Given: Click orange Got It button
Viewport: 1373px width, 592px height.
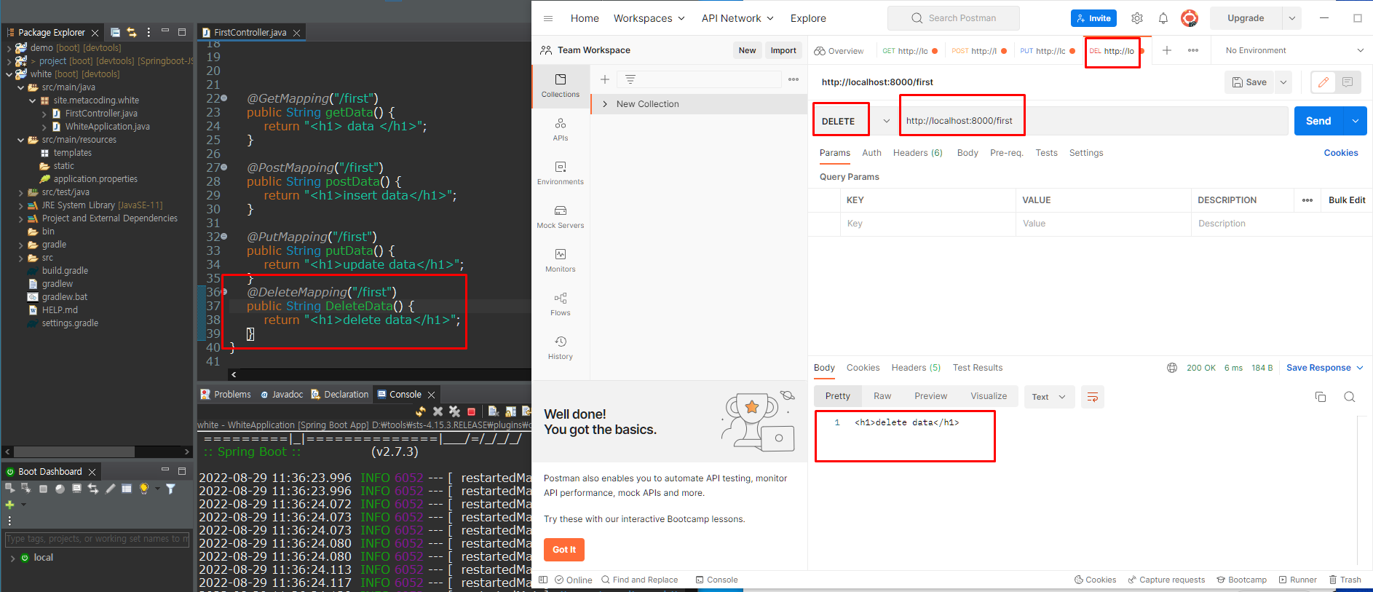Looking at the screenshot, I should pyautogui.click(x=564, y=550).
